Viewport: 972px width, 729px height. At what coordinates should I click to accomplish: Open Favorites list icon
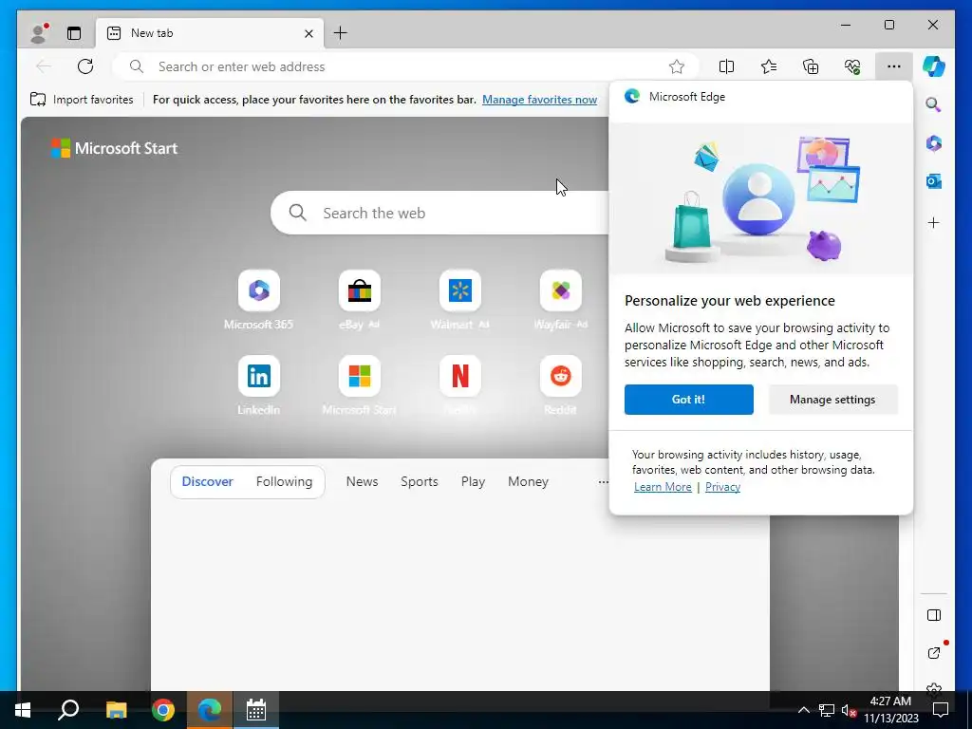(769, 66)
